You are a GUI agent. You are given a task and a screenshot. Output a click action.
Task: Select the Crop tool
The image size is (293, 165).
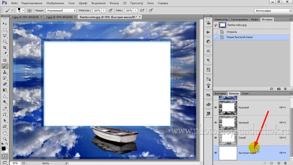(5, 48)
